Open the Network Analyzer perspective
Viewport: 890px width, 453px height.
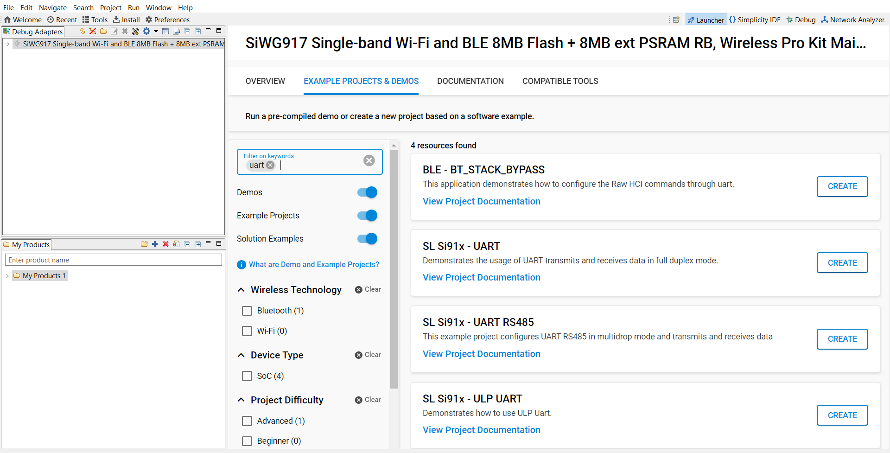(852, 19)
